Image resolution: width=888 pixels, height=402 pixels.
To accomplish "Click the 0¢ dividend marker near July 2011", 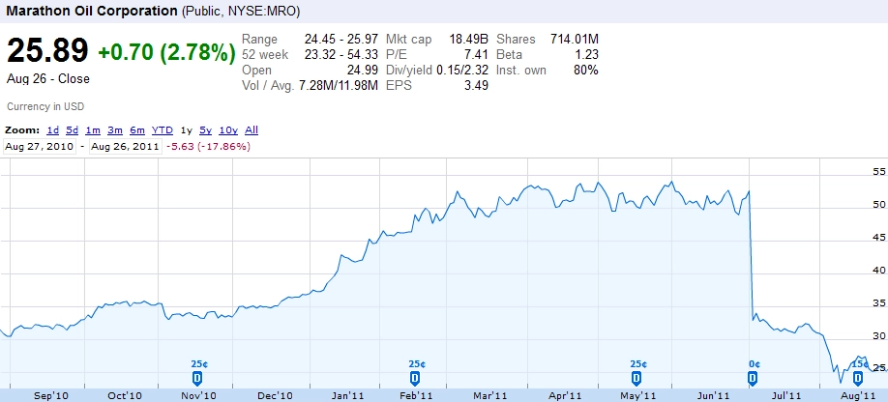I will [x=753, y=377].
